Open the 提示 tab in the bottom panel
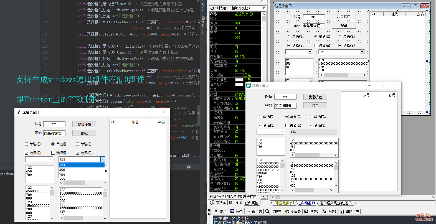This screenshot has width=436, height=224. pyautogui.click(x=220, y=212)
